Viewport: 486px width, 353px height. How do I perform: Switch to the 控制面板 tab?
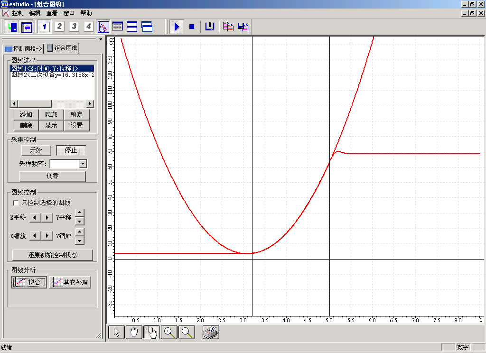point(23,48)
